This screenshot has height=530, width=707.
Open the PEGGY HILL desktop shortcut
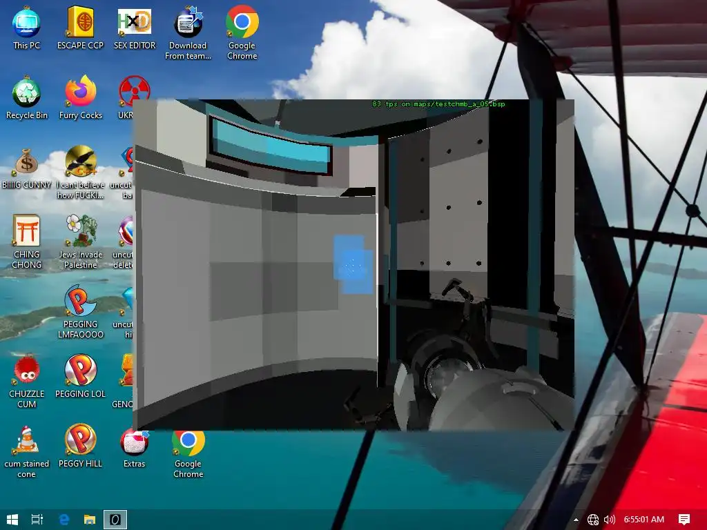80,446
